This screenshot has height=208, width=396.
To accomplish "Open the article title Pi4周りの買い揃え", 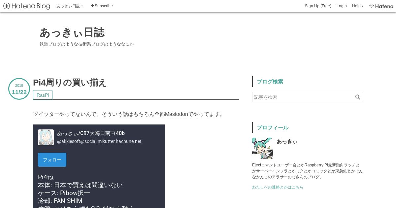I will [70, 83].
